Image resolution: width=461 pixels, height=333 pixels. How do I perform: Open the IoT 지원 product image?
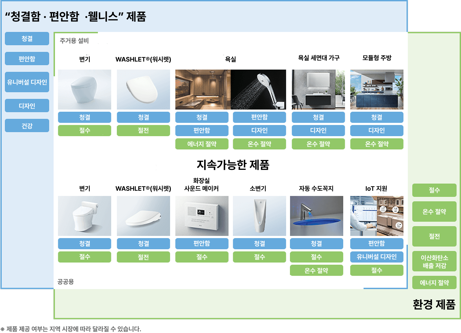[x=377, y=216]
